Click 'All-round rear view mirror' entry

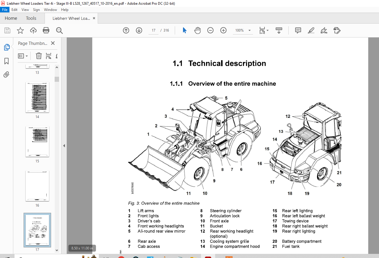coord(161,231)
